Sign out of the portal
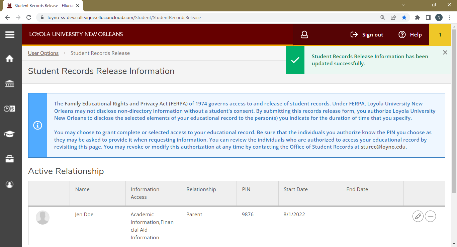457x247 pixels. (367, 34)
